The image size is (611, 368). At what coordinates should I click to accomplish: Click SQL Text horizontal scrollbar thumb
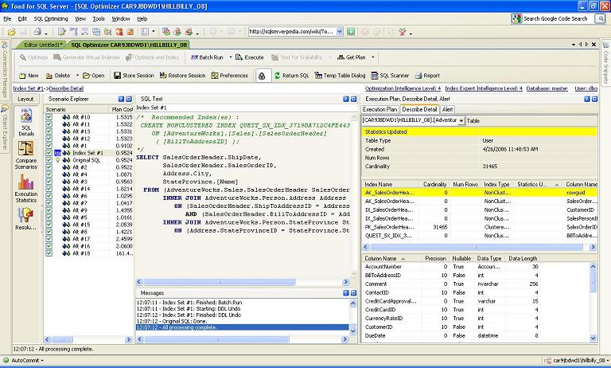coord(220,282)
